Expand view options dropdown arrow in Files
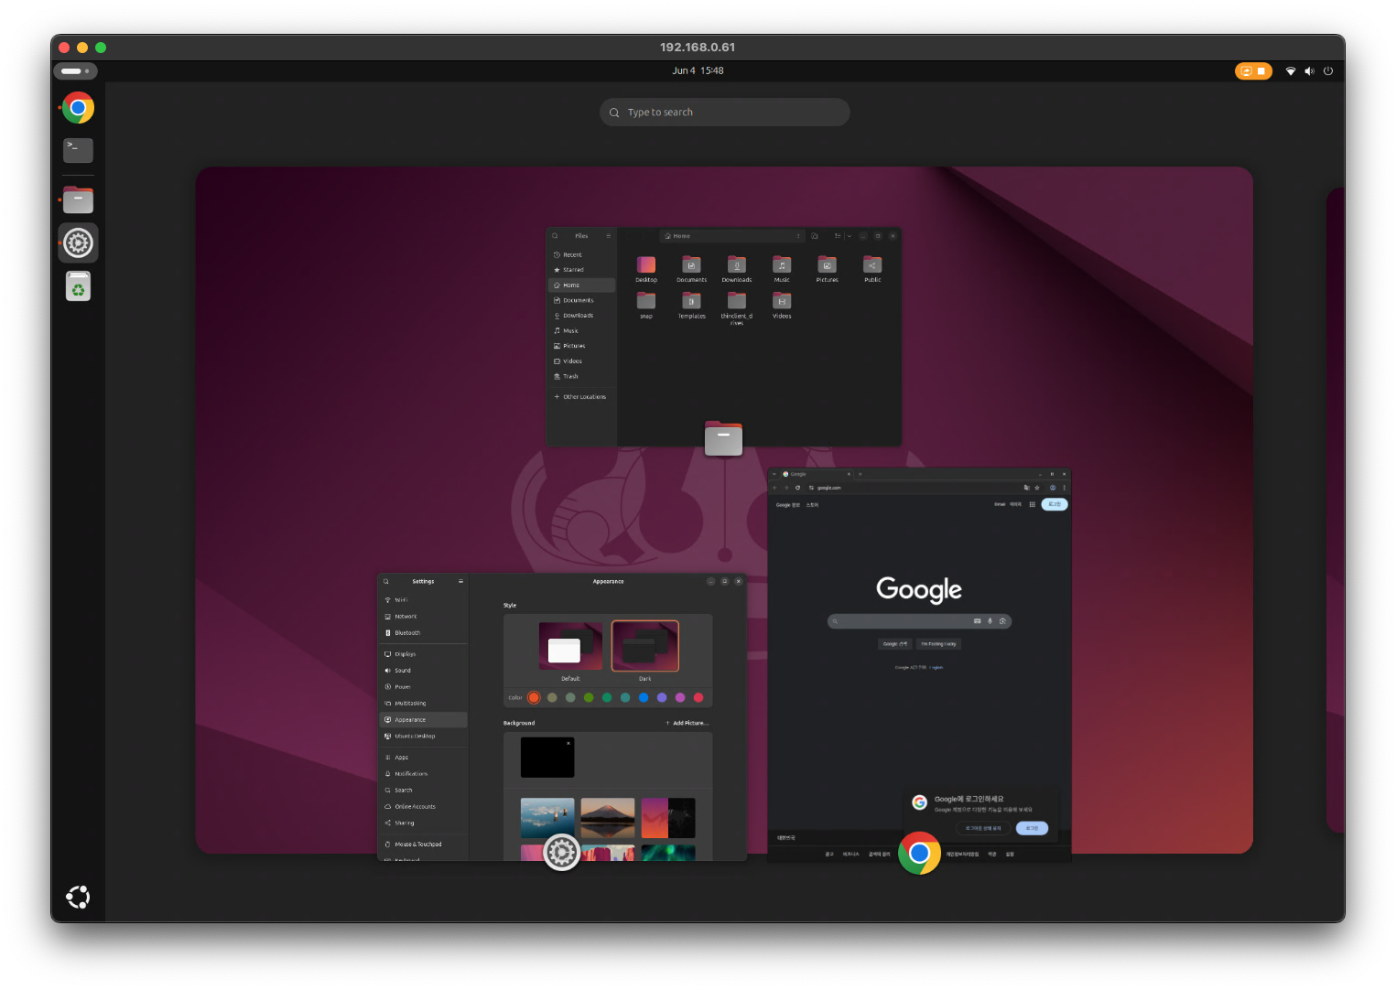Screen dimensions: 1396x990 pyautogui.click(x=849, y=236)
